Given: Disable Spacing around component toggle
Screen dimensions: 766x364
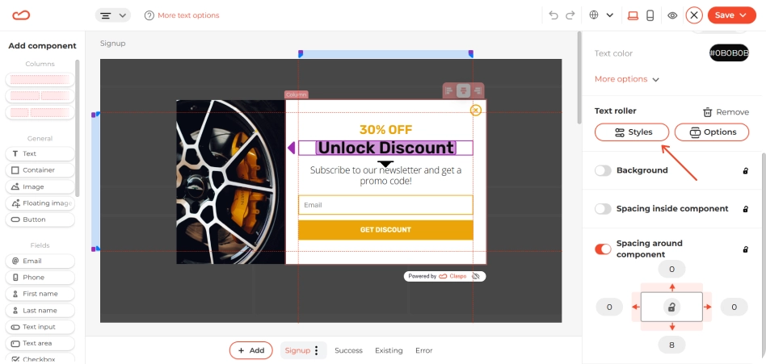Looking at the screenshot, I should [x=603, y=249].
